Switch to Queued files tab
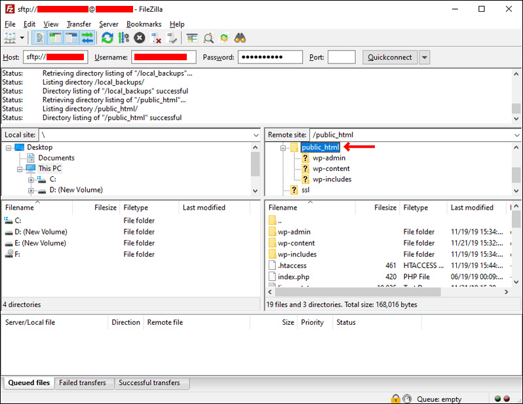 [29, 382]
